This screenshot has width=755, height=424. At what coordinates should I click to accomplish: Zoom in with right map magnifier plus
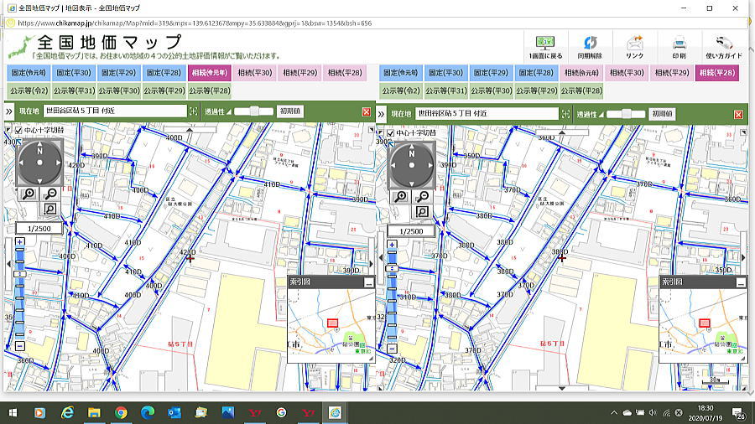(401, 197)
